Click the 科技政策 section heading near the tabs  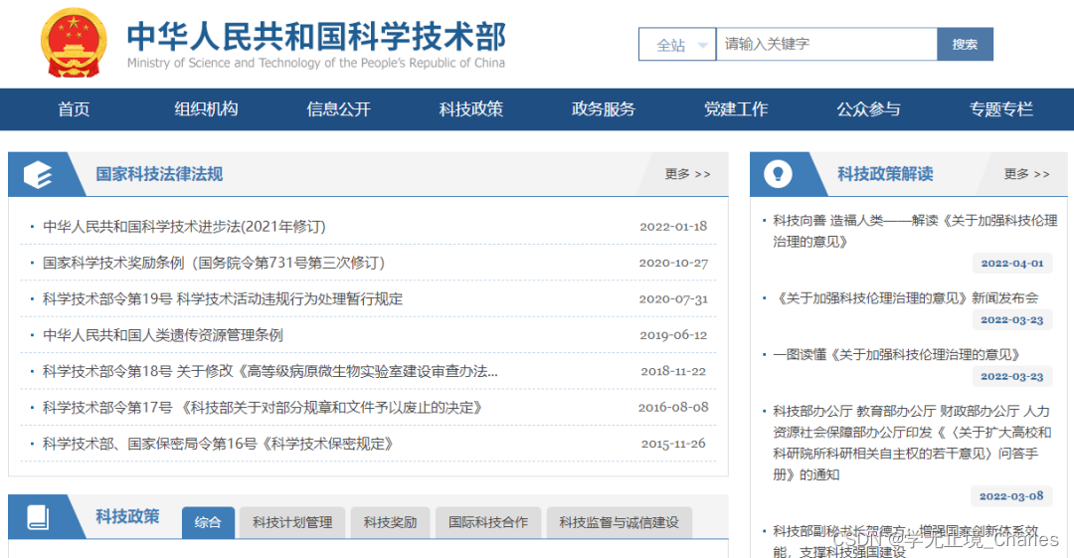127,516
